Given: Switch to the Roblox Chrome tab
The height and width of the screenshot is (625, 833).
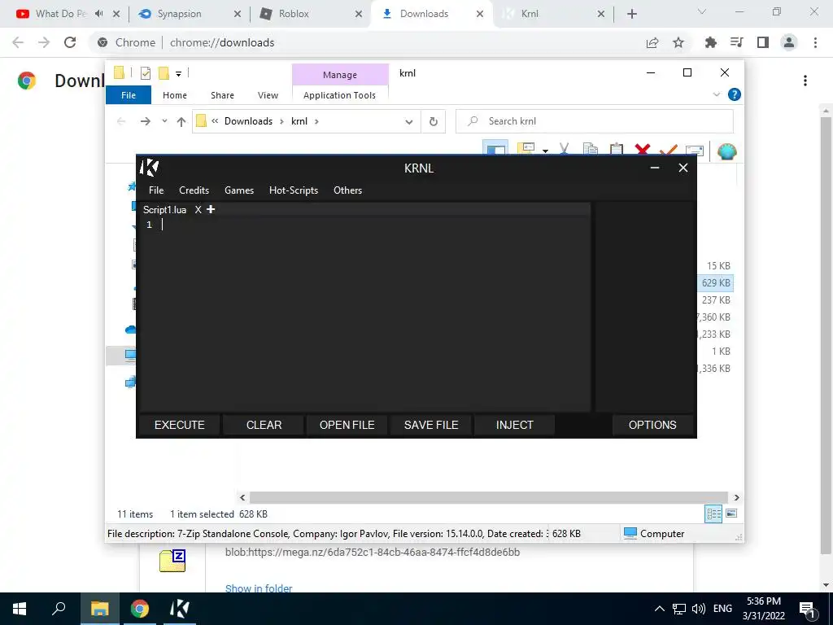Looking at the screenshot, I should 309,14.
